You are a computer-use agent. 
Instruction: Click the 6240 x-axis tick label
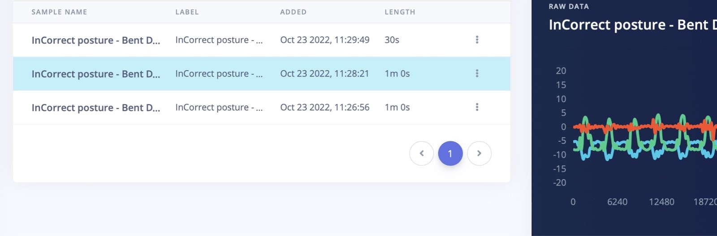pyautogui.click(x=617, y=202)
